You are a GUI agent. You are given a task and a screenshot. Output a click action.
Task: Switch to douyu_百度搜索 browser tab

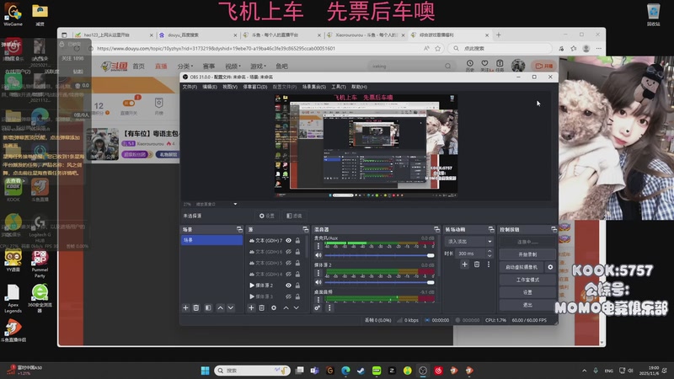(x=197, y=35)
